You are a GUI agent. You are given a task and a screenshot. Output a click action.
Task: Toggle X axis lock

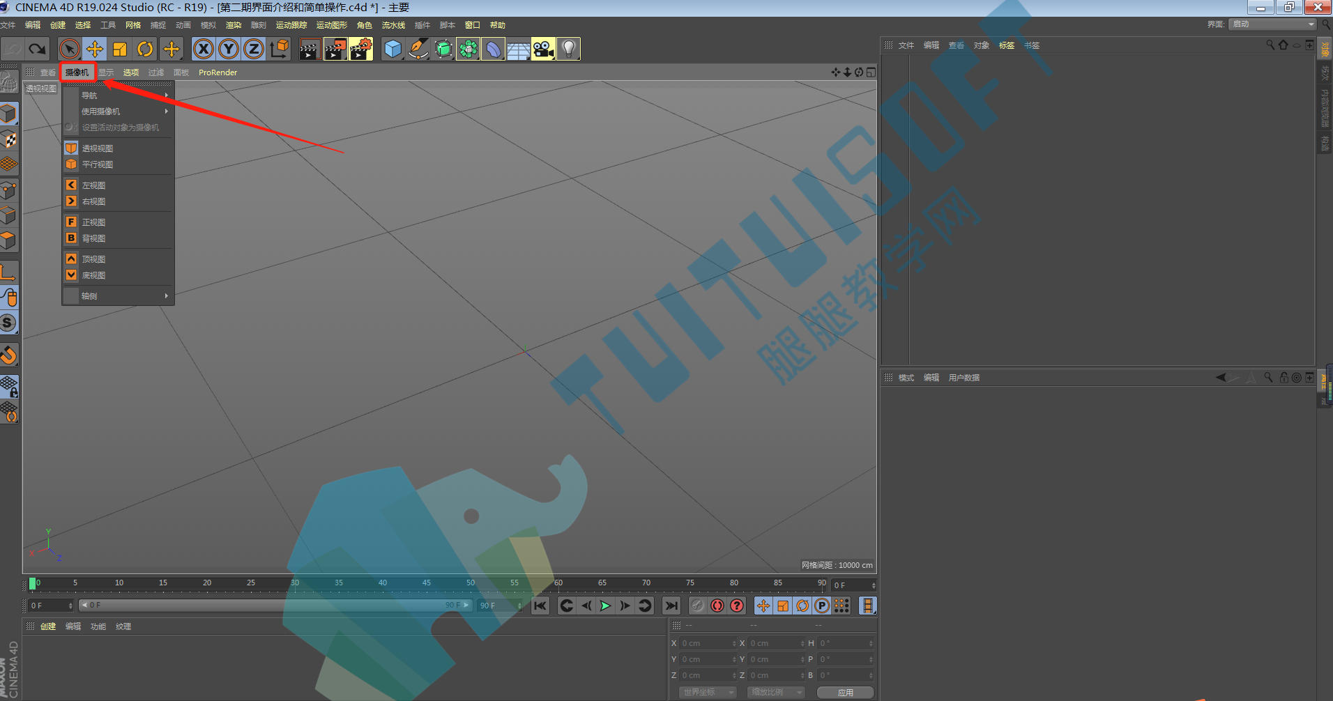pos(203,49)
